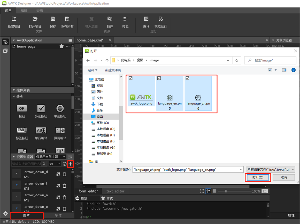
Task: Switch to the 查看 ribbon tab
Action: click(x=40, y=11)
